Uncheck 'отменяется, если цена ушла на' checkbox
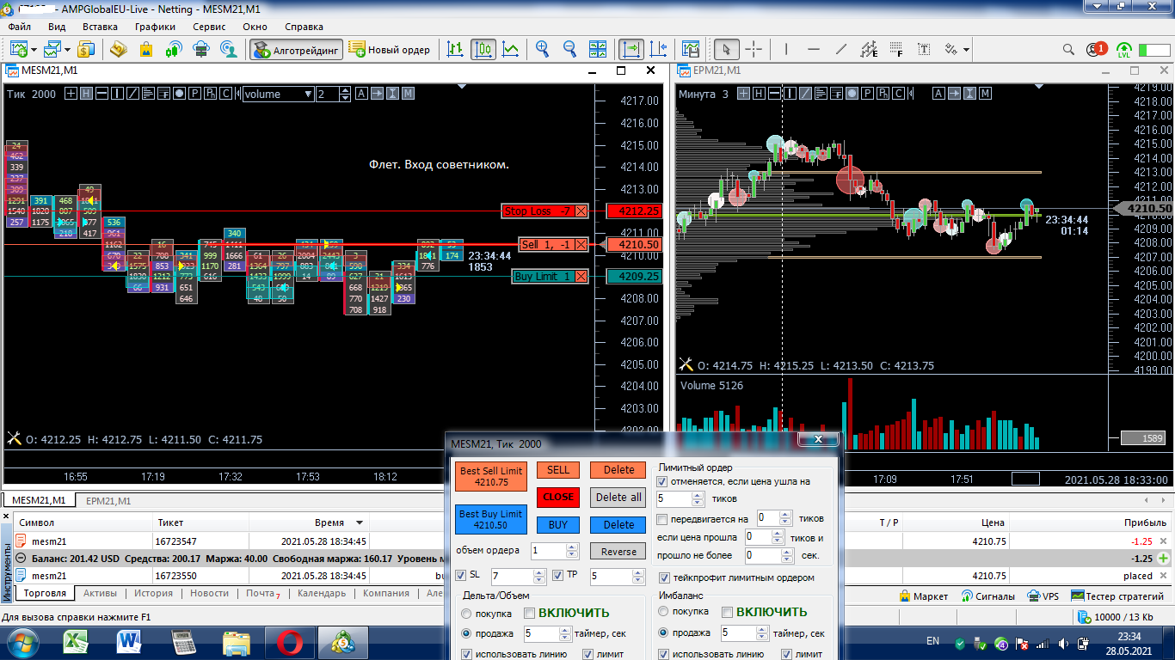This screenshot has width=1175, height=660. click(662, 481)
